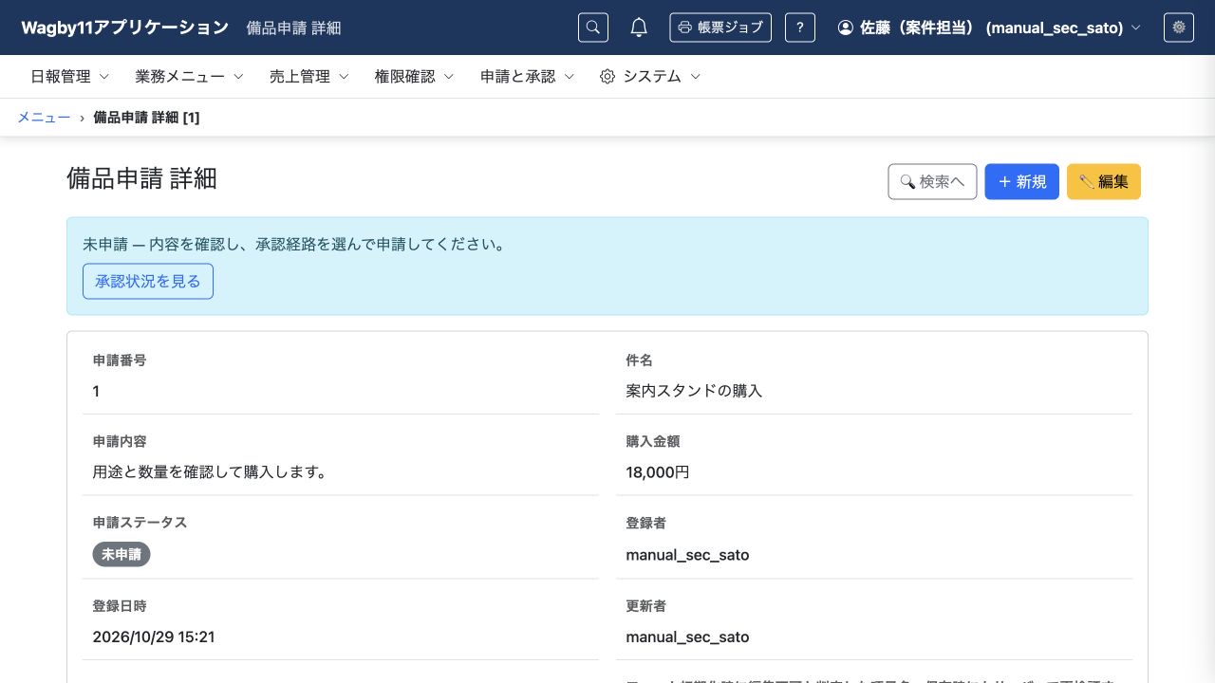Image resolution: width=1215 pixels, height=683 pixels.
Task: Click the search magnifier icon in header
Action: click(x=593, y=28)
